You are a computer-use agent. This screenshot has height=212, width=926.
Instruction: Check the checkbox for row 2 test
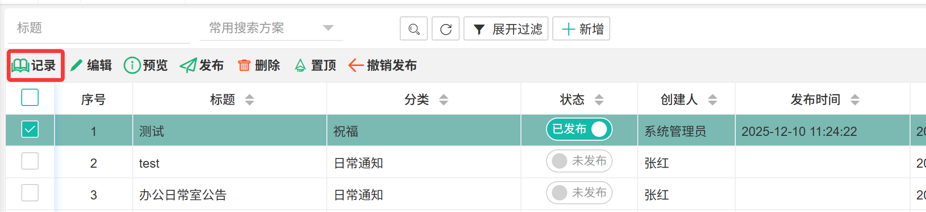point(30,161)
